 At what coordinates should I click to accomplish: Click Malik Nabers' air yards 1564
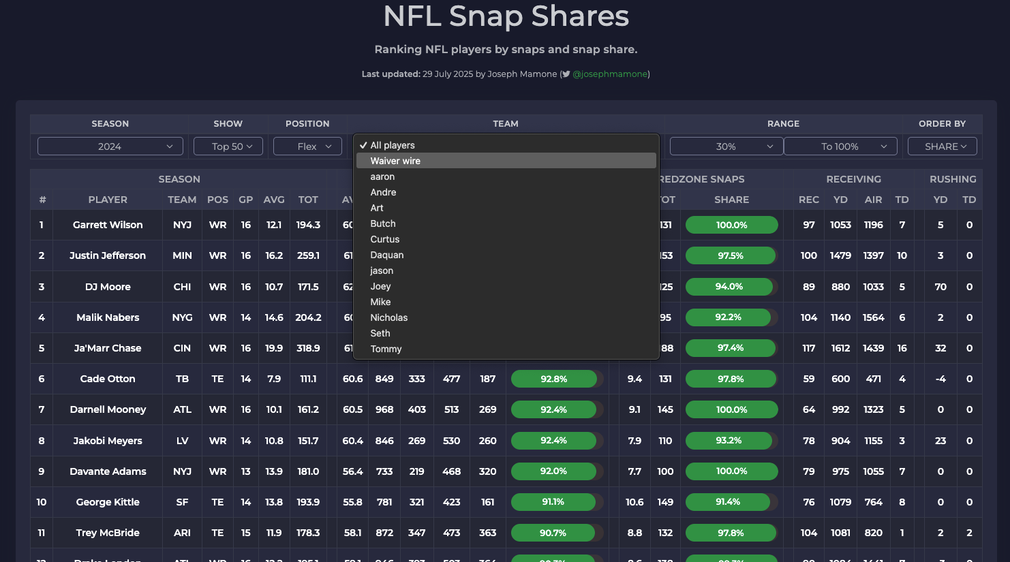874,317
